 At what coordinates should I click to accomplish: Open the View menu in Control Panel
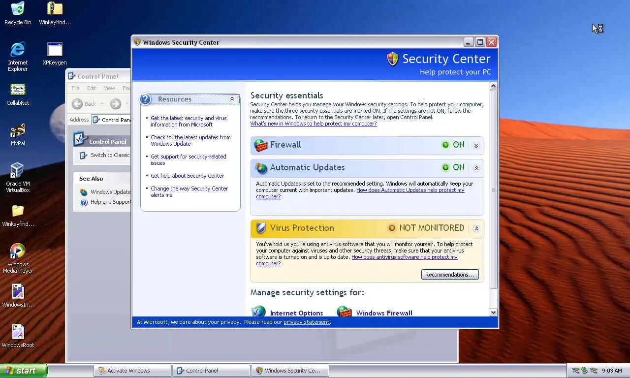pos(109,88)
